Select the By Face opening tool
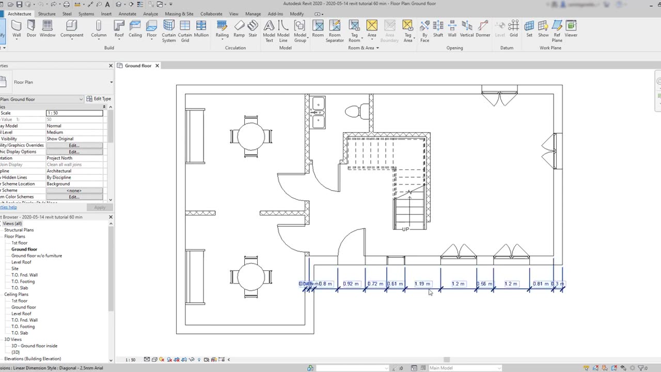 tap(424, 31)
